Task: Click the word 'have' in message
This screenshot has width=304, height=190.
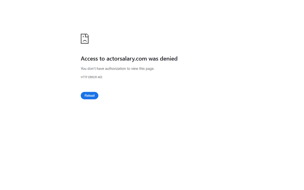Action: [x=100, y=69]
